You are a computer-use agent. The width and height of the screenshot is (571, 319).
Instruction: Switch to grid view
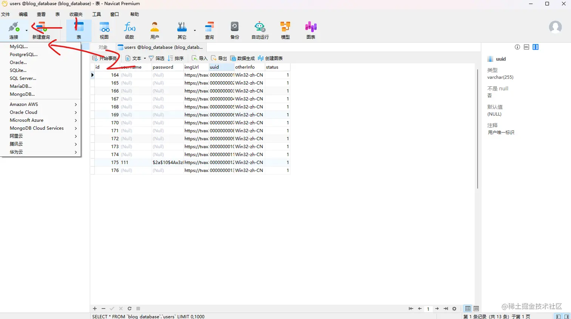[468, 308]
